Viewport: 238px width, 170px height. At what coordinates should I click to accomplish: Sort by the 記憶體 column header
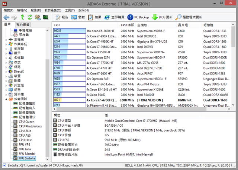click(x=216, y=25)
